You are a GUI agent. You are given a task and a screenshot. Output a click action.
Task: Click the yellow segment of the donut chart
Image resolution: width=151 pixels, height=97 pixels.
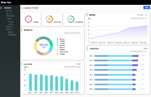[35, 46]
